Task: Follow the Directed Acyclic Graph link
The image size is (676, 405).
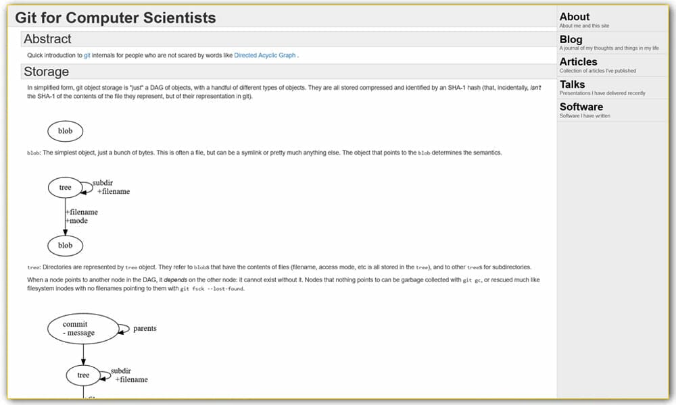Action: pos(264,55)
